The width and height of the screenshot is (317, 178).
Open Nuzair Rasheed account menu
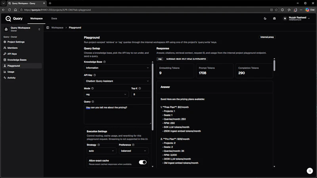point(296,19)
